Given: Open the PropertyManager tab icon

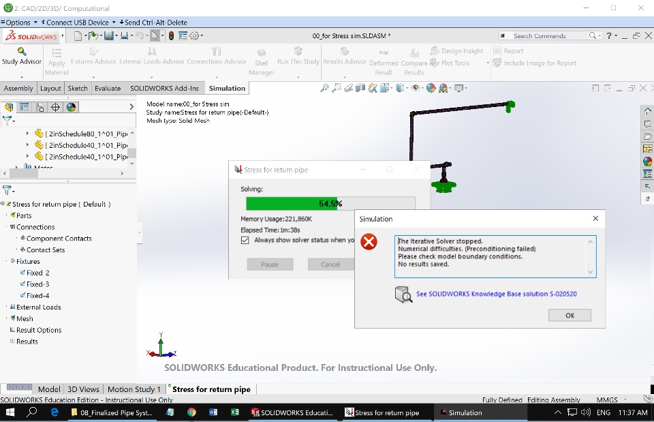Looking at the screenshot, I should click(x=25, y=107).
